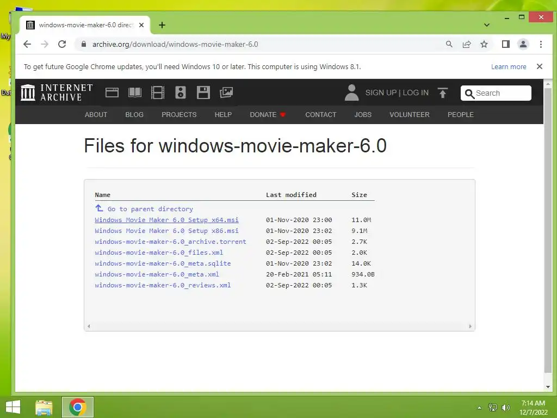
Task: Share this page via the share icon
Action: coord(466,44)
